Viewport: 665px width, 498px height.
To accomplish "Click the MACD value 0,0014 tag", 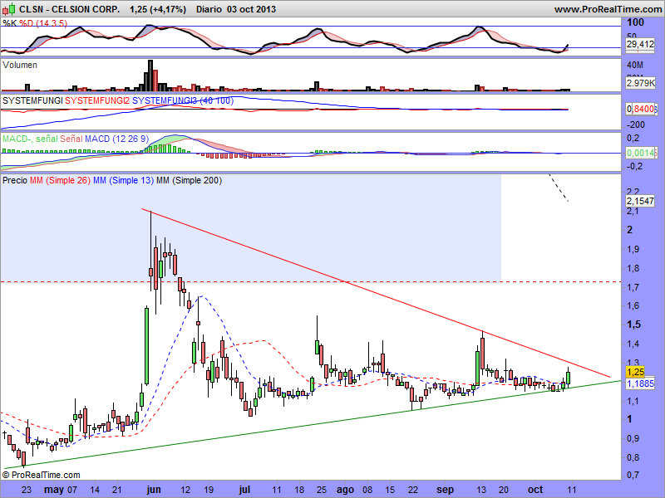I will click(x=641, y=153).
